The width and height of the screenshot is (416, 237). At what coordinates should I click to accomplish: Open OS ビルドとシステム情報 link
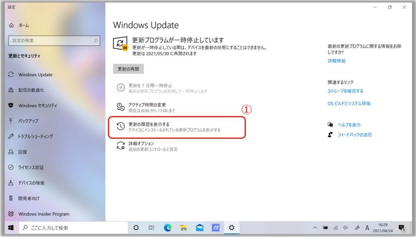coord(349,104)
